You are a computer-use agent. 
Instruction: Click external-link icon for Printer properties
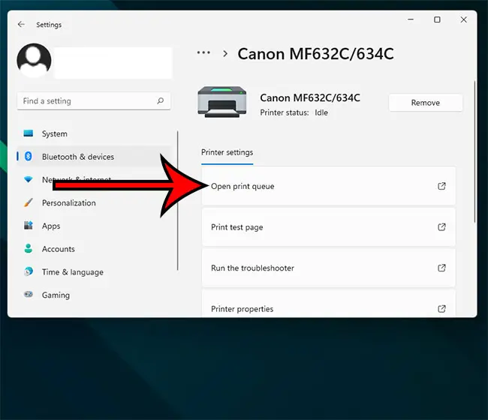(441, 309)
